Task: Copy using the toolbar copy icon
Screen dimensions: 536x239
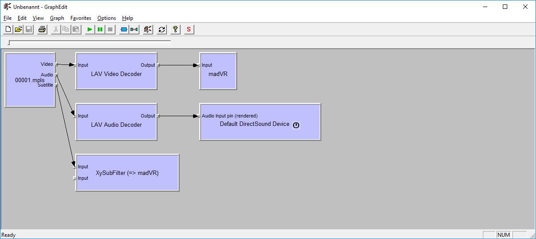Action: (x=66, y=30)
